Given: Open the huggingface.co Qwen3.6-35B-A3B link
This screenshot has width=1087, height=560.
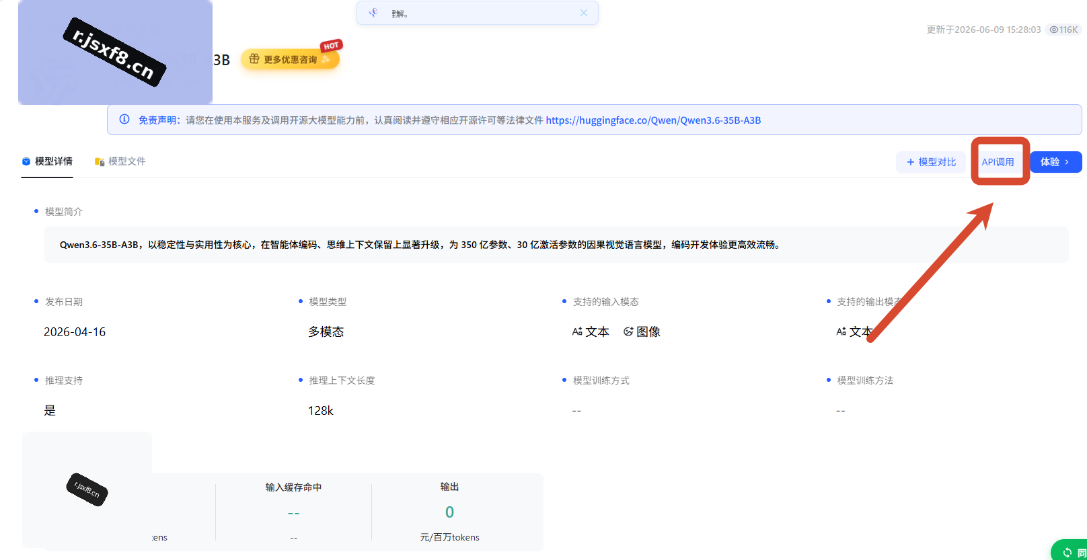Looking at the screenshot, I should click(x=653, y=120).
